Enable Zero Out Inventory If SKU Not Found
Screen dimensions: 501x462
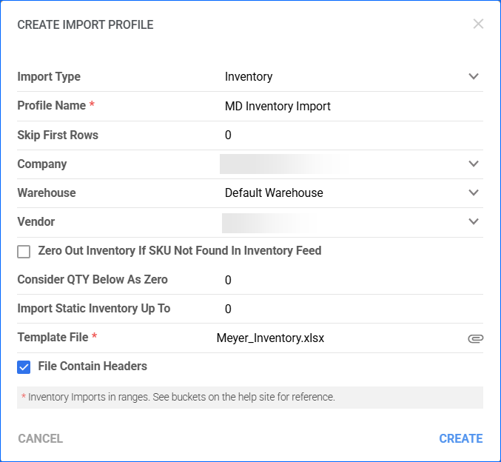pyautogui.click(x=24, y=252)
